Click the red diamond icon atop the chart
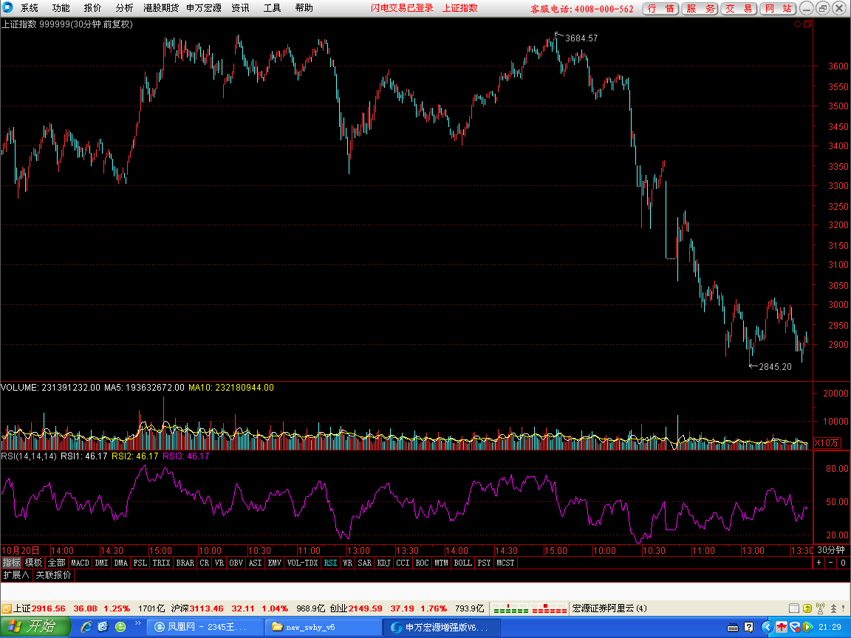Screen dimensions: 851x638 coord(797,24)
